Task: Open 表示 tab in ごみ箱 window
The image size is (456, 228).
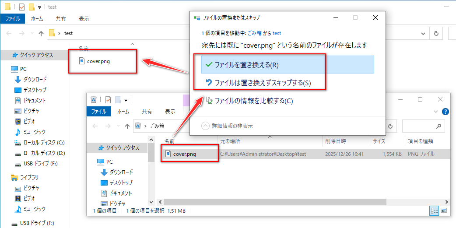Action: tap(170, 112)
